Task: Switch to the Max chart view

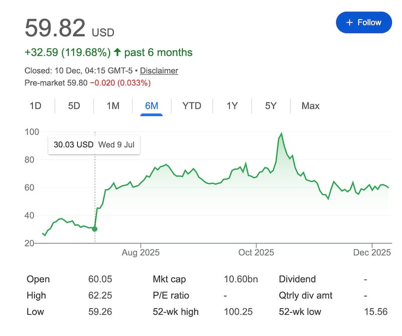Action: point(310,106)
